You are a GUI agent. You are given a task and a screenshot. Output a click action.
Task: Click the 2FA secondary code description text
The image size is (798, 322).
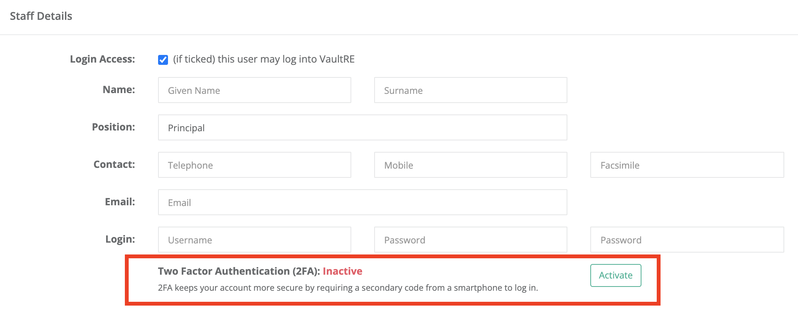(x=347, y=288)
